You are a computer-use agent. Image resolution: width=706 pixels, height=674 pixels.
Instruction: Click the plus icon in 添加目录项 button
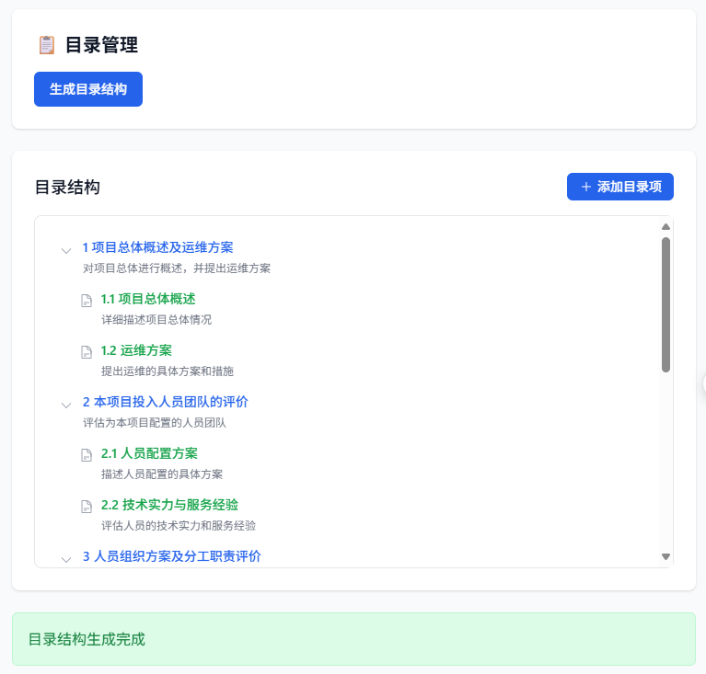tap(585, 187)
